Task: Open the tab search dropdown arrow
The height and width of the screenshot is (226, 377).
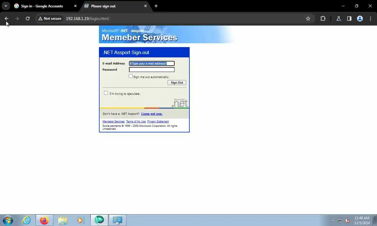Action: (6, 6)
